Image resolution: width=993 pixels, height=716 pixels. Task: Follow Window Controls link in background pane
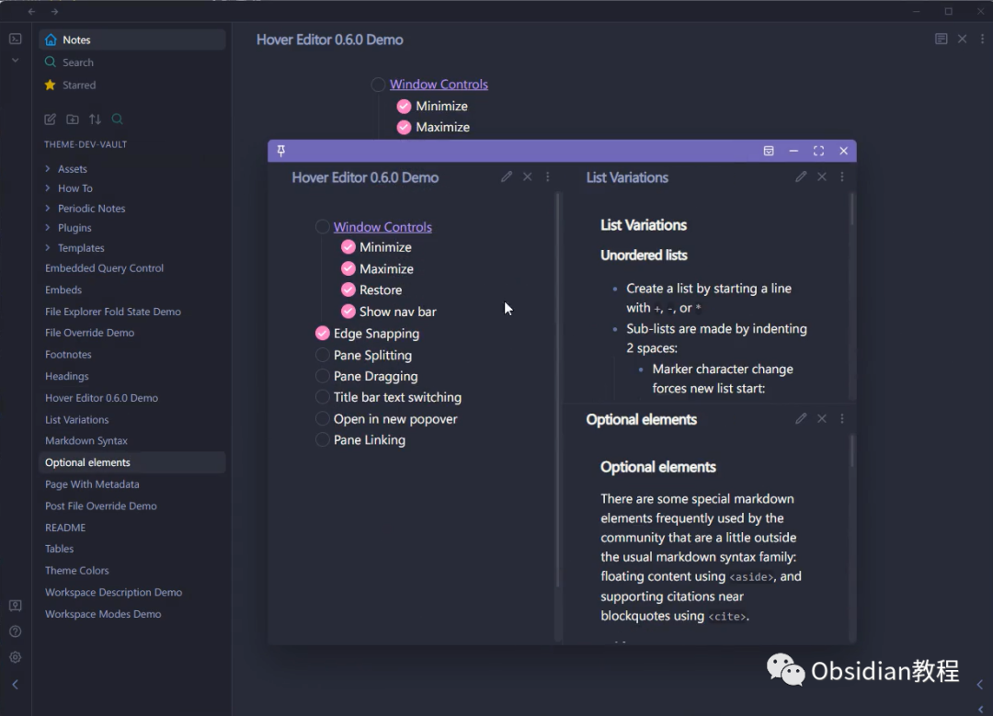point(439,85)
